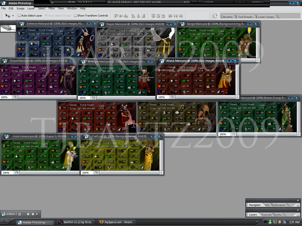Open the Layer menu
Viewport: 302px width, 226px height.
point(31,8)
